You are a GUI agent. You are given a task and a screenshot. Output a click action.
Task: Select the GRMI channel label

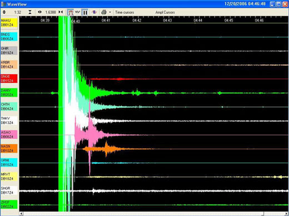(9, 163)
